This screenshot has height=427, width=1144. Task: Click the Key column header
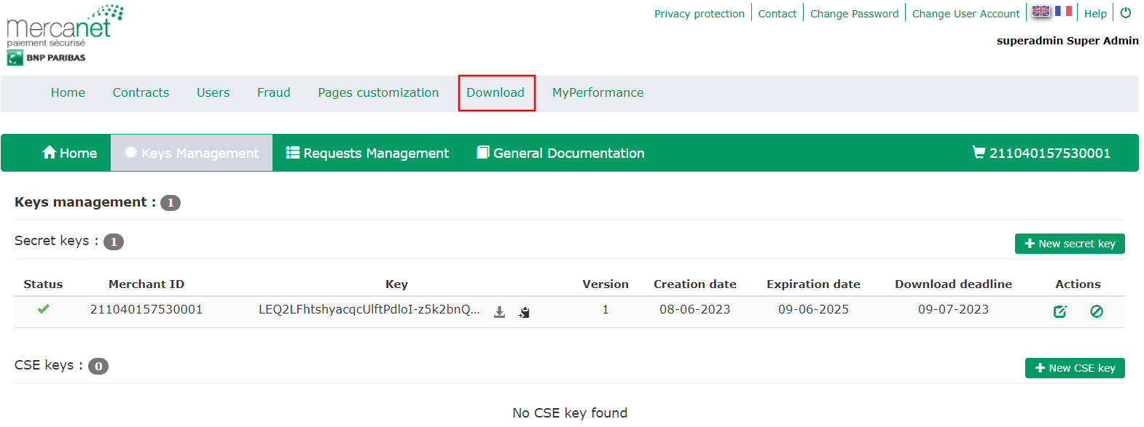tap(396, 284)
